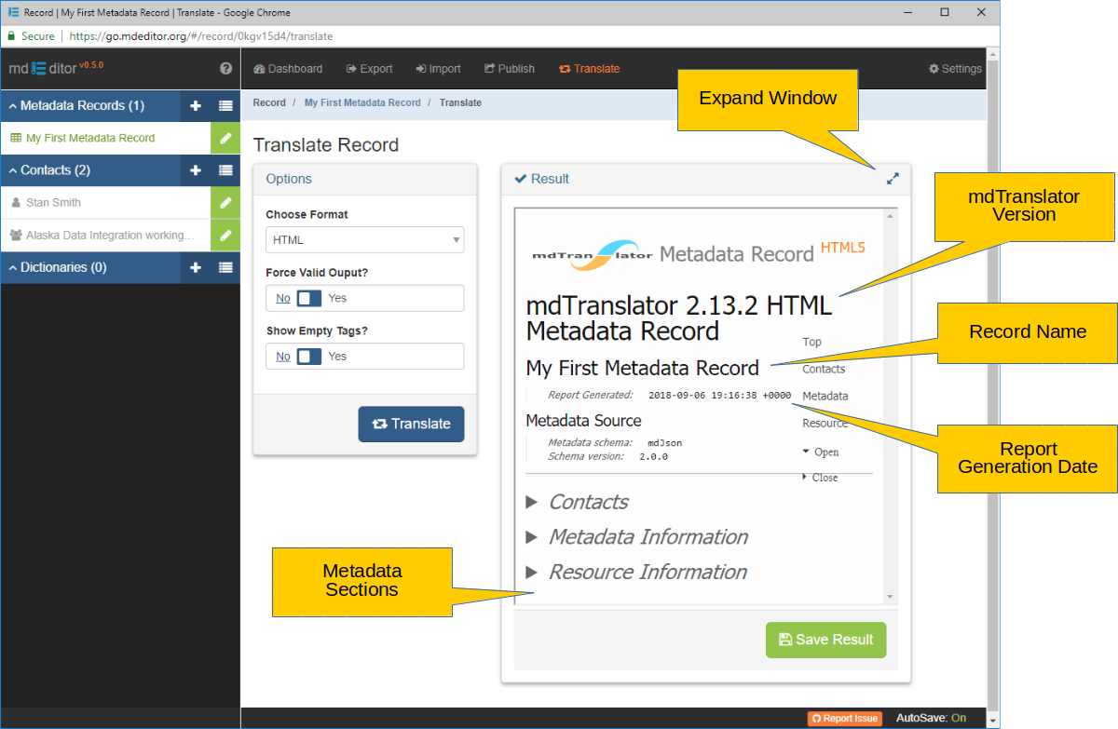This screenshot has height=729, width=1118.
Task: Click the Report Issue button
Action: pyautogui.click(x=844, y=719)
